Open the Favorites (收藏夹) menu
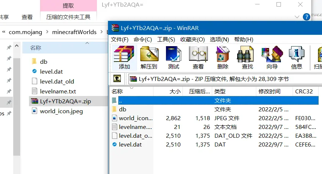 [192, 39]
